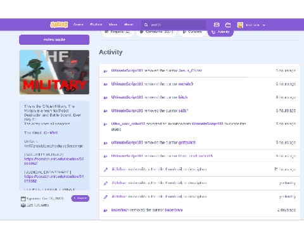Click the Activity tab clock icon
The width and height of the screenshot is (304, 228).
pyautogui.click(x=213, y=32)
